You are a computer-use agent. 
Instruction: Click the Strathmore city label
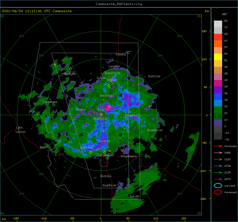click(129, 156)
